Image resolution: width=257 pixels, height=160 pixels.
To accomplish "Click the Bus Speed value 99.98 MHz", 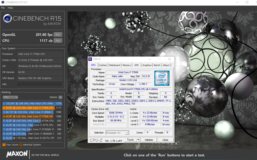I will tap(116, 120).
